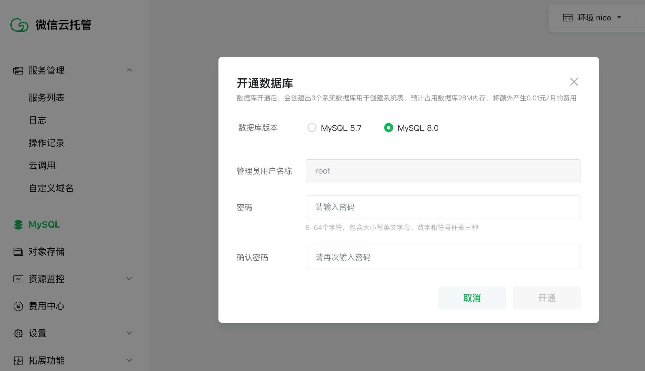645x371 pixels.
Task: Focus the 请输入密码 password field
Action: pos(443,207)
